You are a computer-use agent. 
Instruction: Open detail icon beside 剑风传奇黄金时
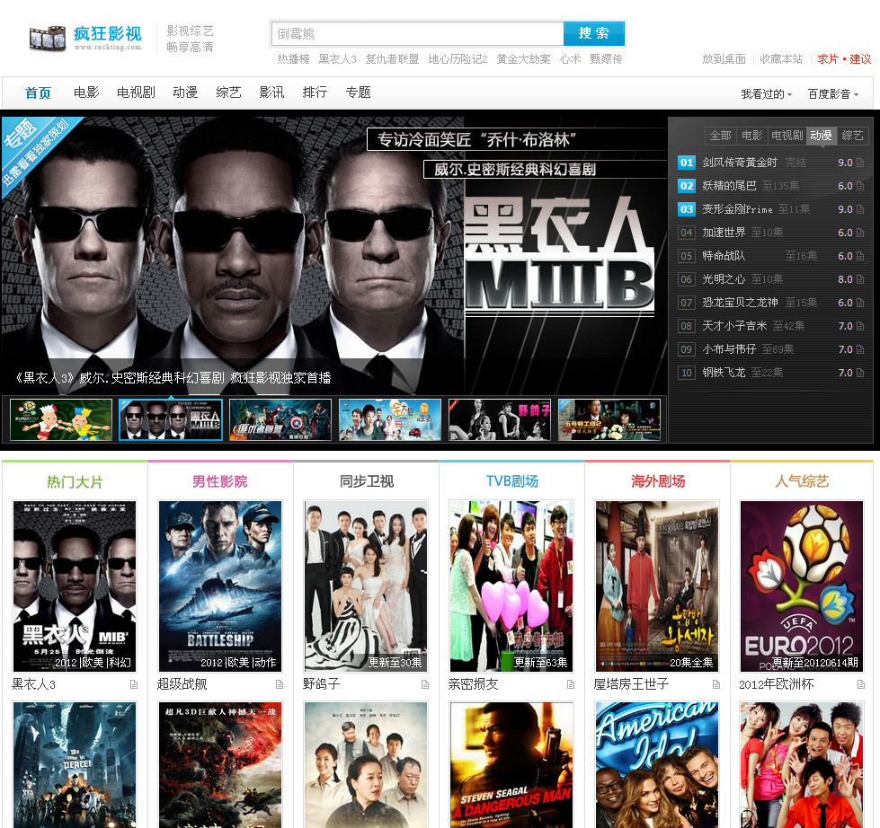point(860,163)
